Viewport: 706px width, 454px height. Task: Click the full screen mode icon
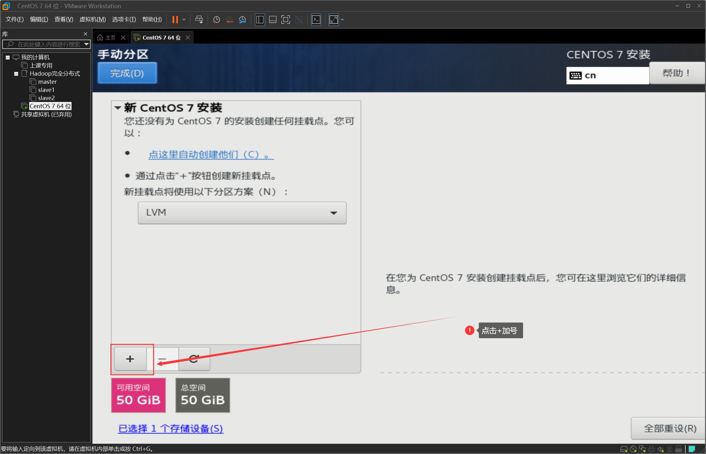click(286, 20)
